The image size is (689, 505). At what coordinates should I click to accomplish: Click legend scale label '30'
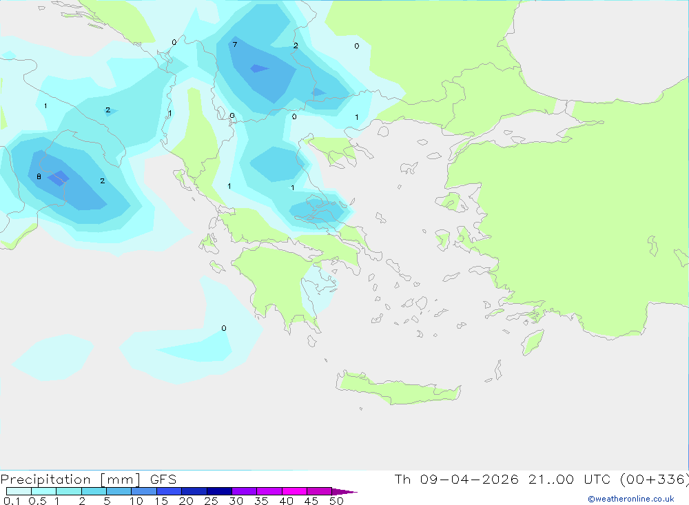pos(236,501)
